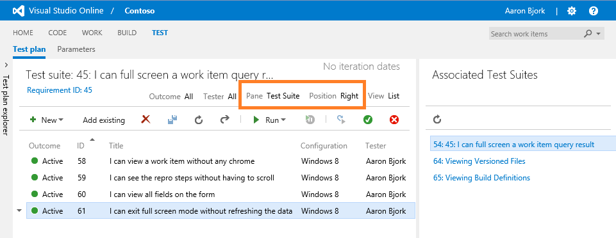Image resolution: width=616 pixels, height=238 pixels.
Task: Click the save floppy disk icon
Action: pos(172,120)
